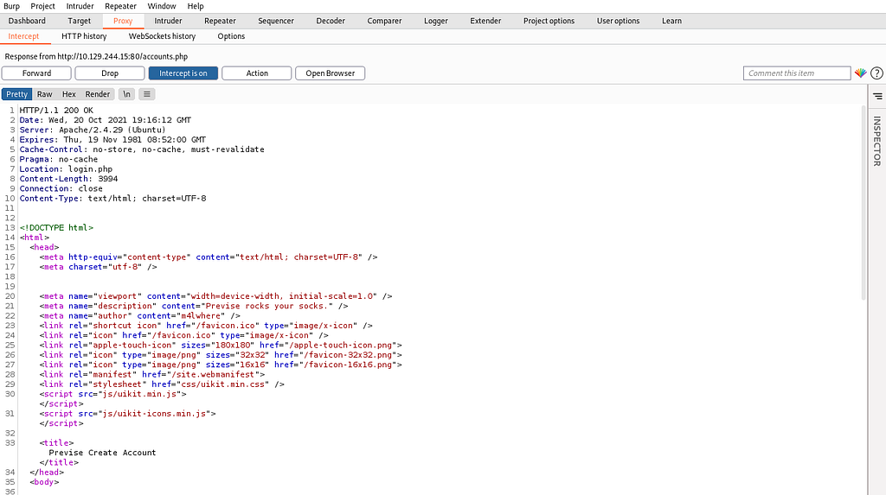The width and height of the screenshot is (886, 495).
Task: Open the User options tab
Action: pyautogui.click(x=618, y=21)
